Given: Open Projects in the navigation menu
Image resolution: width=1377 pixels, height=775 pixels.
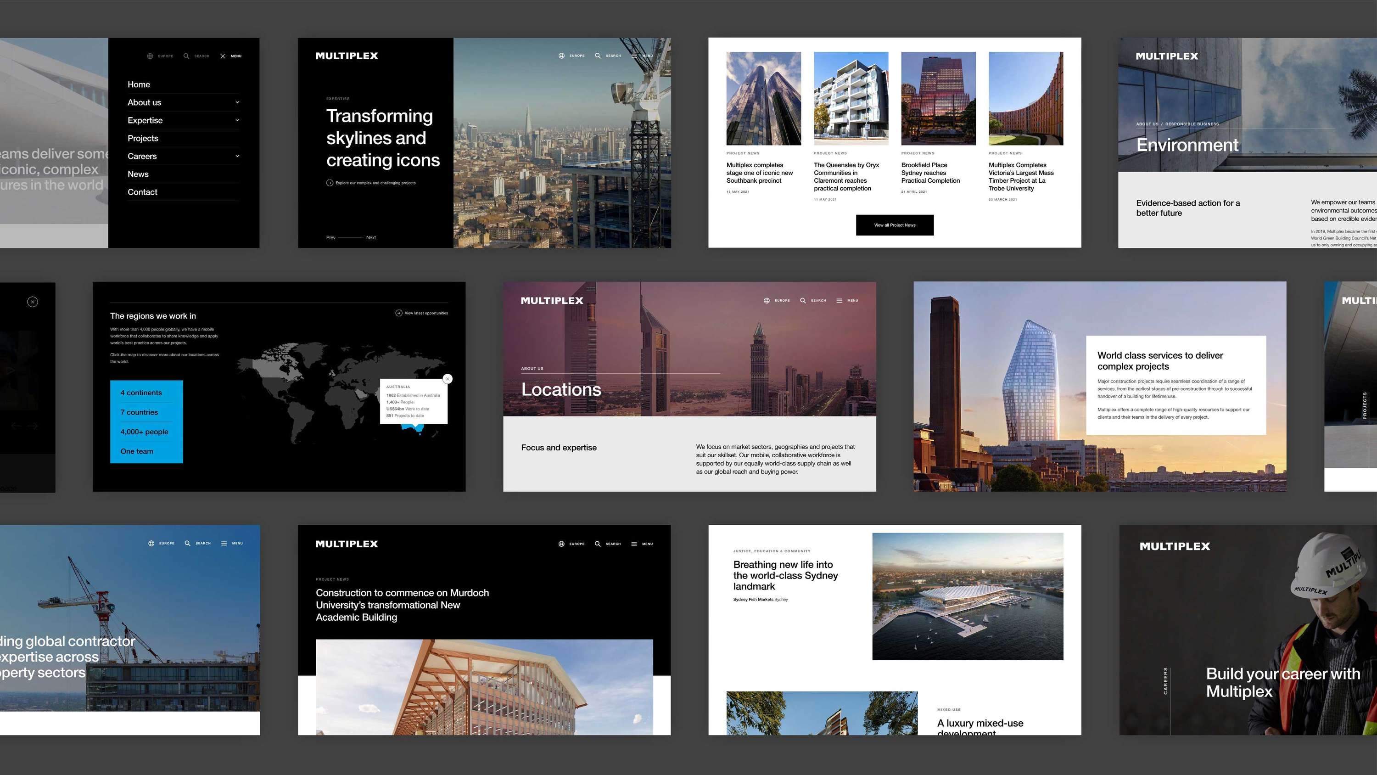Looking at the screenshot, I should pyautogui.click(x=143, y=138).
